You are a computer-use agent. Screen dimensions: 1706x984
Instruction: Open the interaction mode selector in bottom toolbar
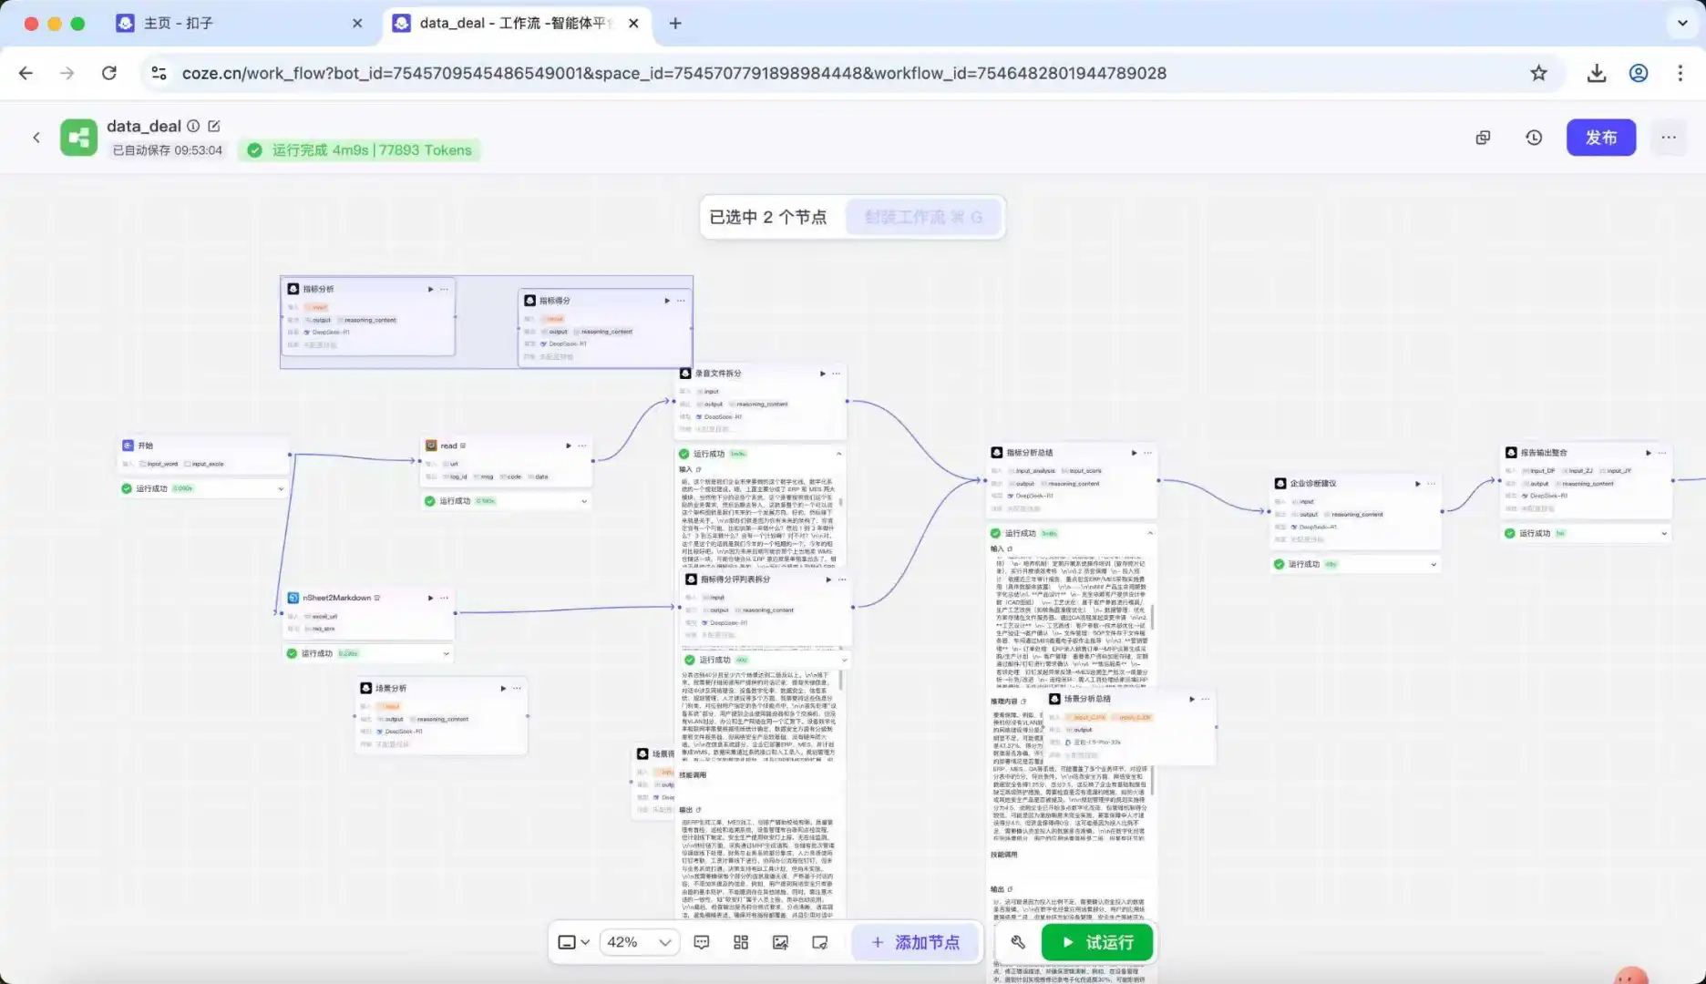point(573,942)
